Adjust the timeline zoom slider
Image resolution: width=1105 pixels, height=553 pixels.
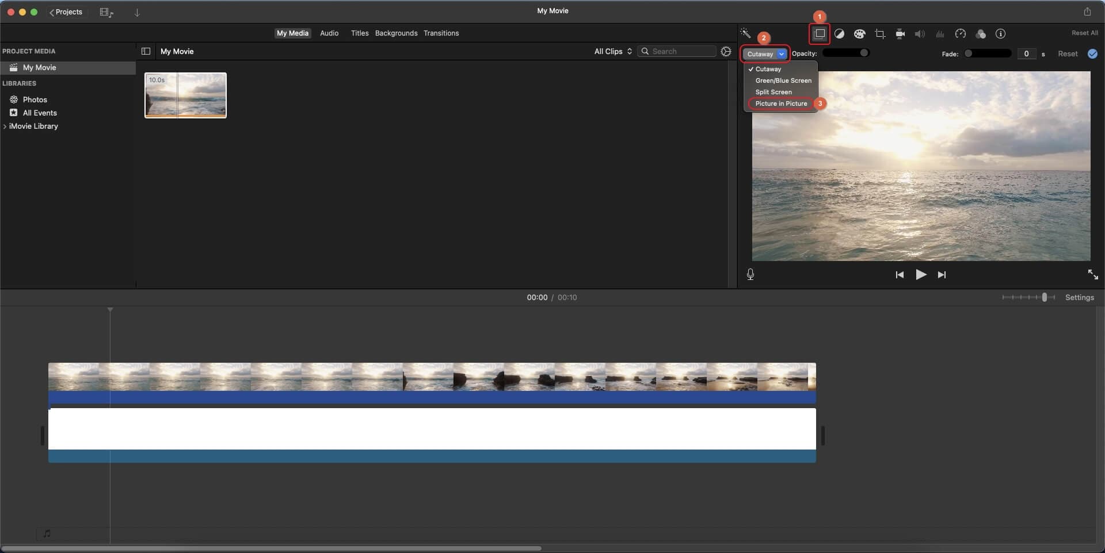click(1028, 297)
